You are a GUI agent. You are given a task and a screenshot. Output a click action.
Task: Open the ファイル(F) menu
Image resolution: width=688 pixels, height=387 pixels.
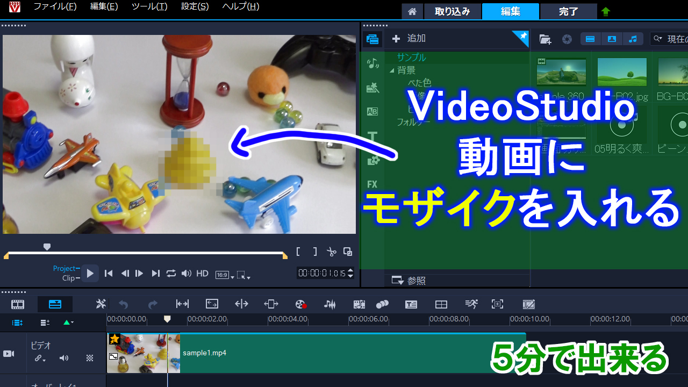coord(55,6)
